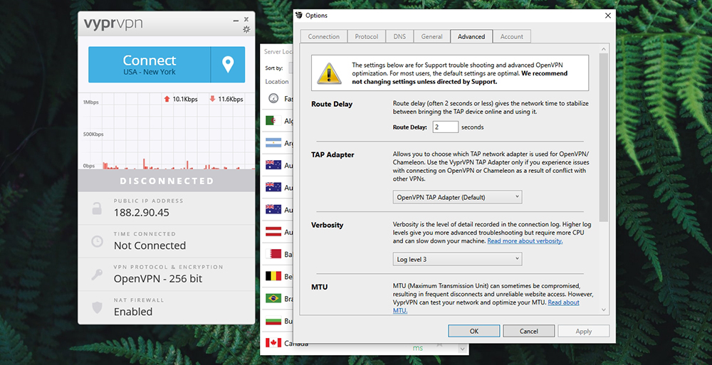Image resolution: width=712 pixels, height=365 pixels.
Task: Expand the dropdown arrow in server list footer
Action: 462,349
